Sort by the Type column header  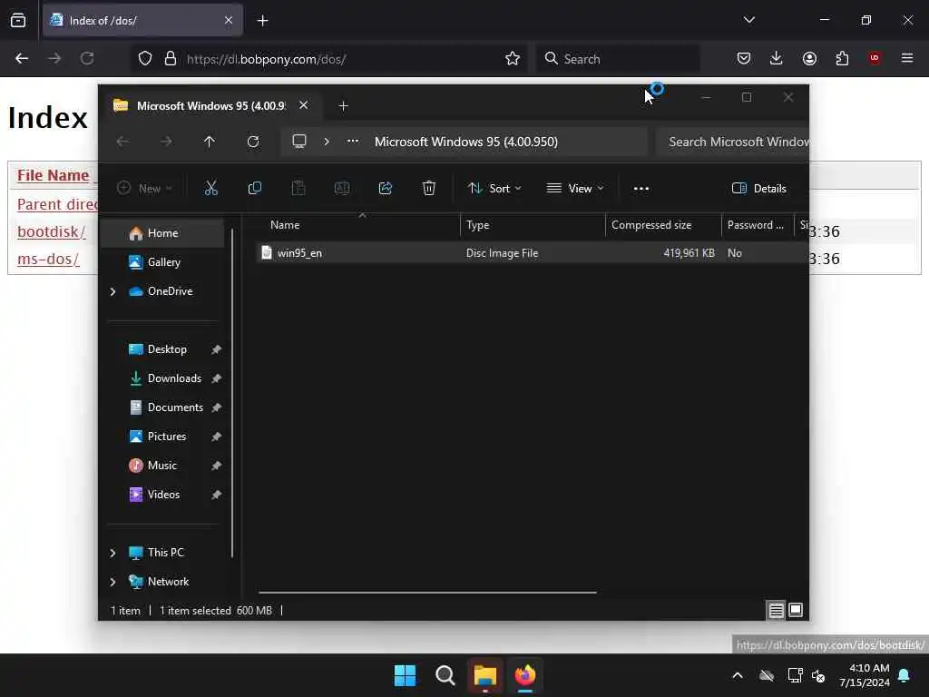pyautogui.click(x=532, y=225)
